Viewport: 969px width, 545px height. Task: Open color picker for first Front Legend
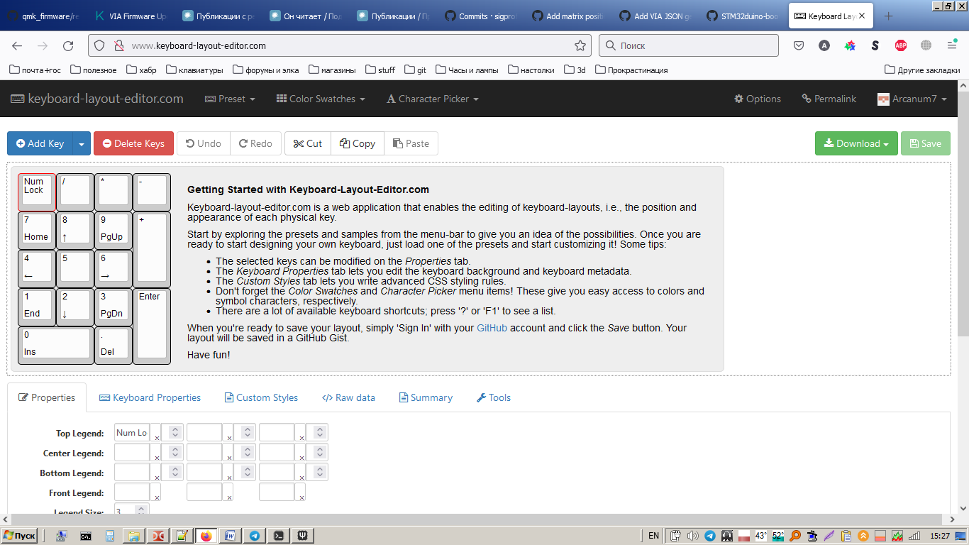(156, 492)
